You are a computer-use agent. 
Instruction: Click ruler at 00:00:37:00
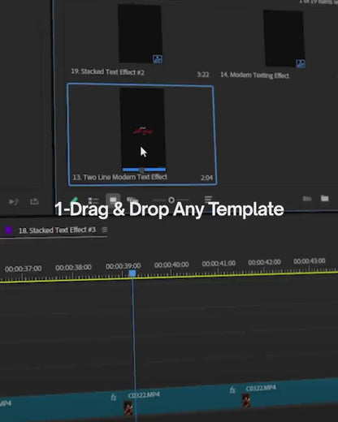(x=23, y=269)
